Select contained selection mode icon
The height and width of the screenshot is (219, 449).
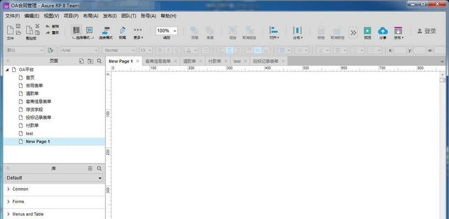(90, 30)
